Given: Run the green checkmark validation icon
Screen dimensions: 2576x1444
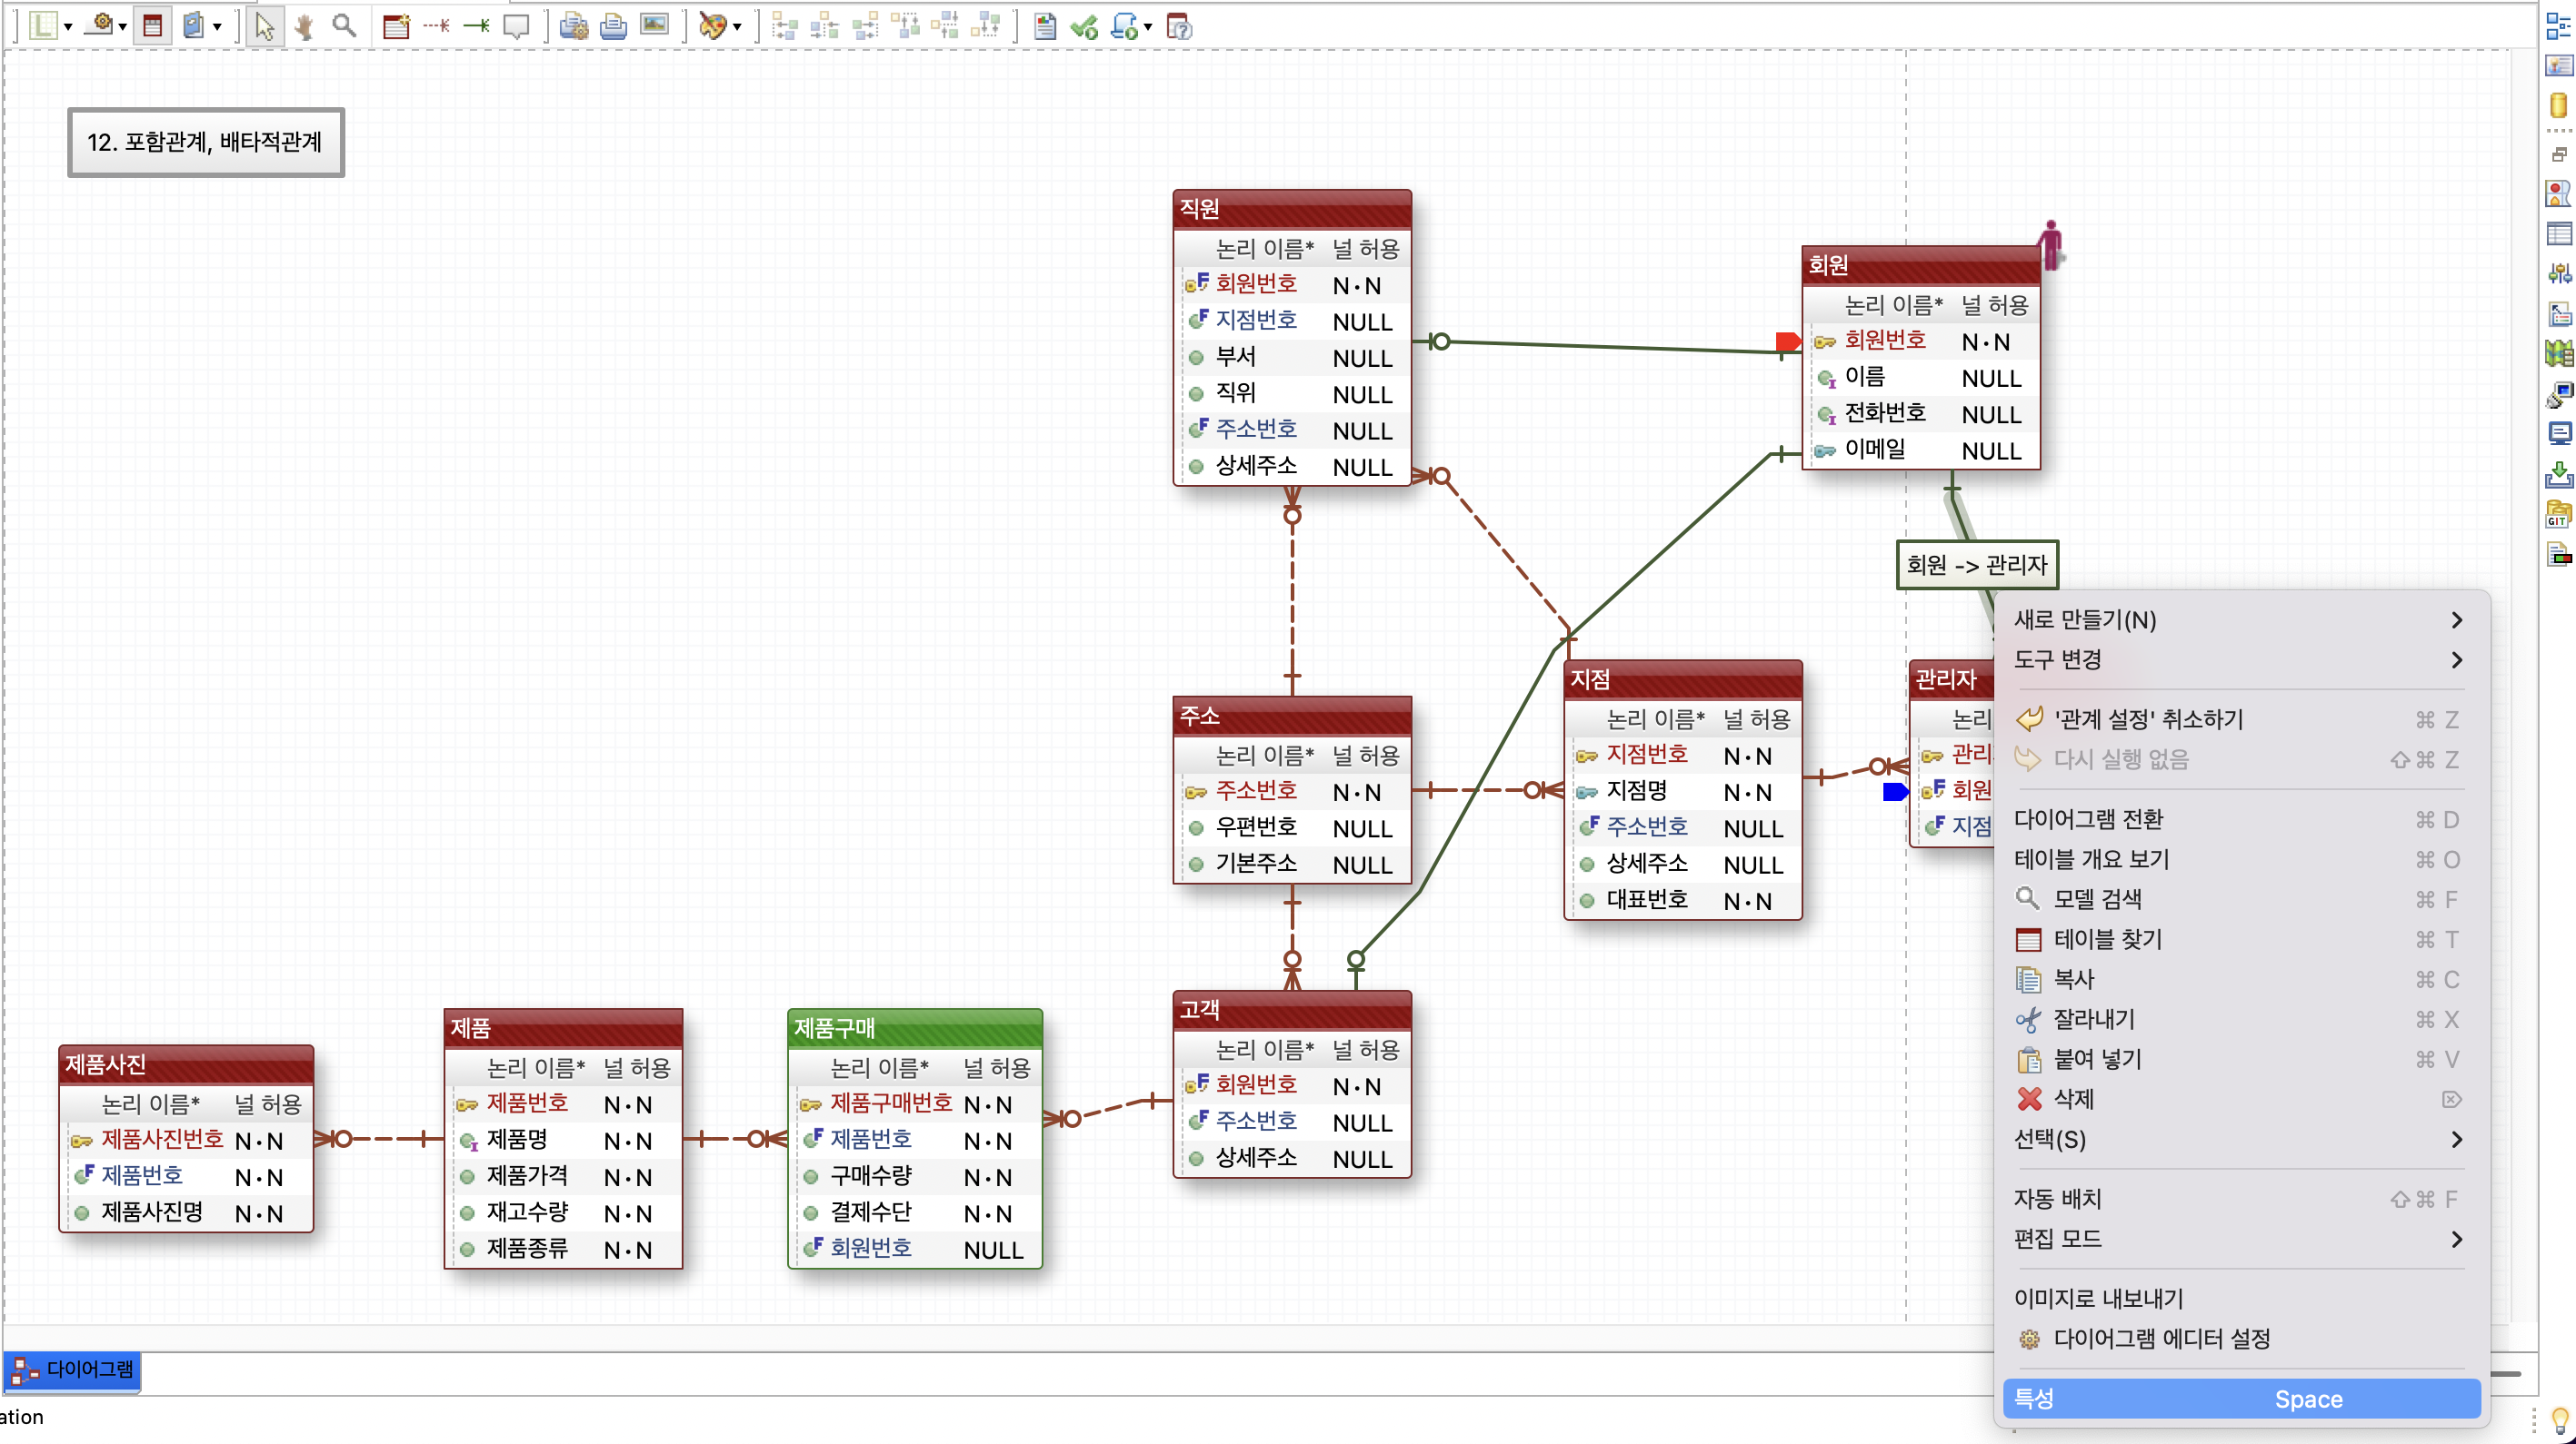Looking at the screenshot, I should point(1084,27).
